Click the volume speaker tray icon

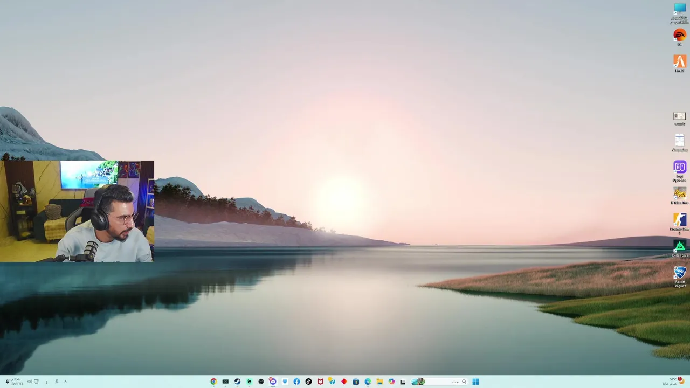click(x=30, y=382)
